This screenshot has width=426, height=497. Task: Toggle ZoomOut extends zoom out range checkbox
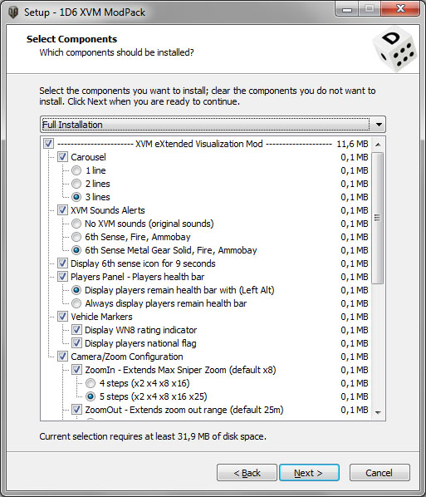click(x=76, y=410)
